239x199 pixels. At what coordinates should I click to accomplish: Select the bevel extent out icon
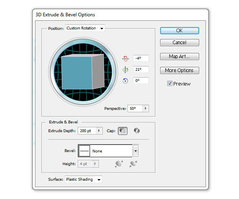pos(119,164)
